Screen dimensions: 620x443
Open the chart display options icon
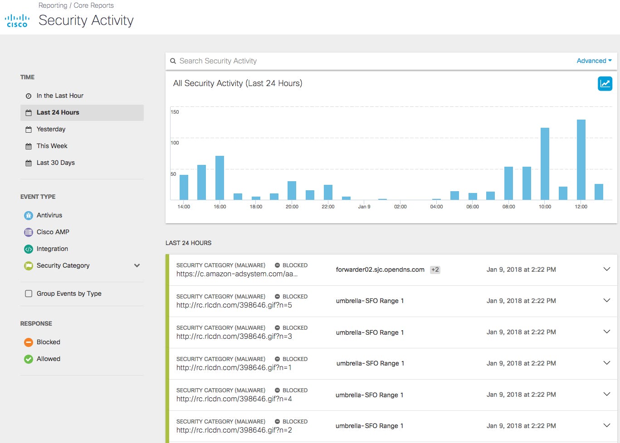coord(605,83)
